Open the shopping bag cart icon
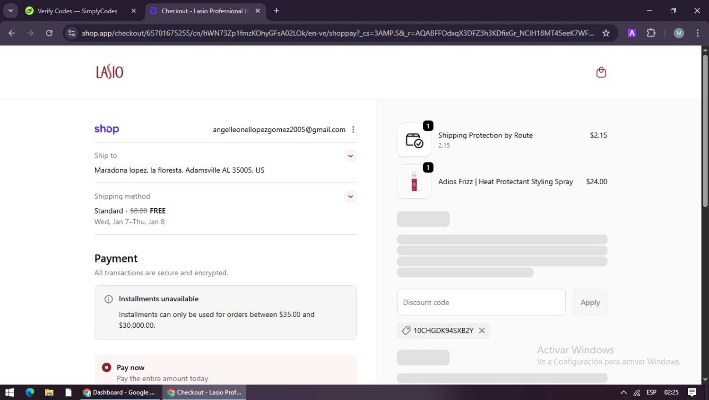Screen dimensions: 709x400 point(601,72)
